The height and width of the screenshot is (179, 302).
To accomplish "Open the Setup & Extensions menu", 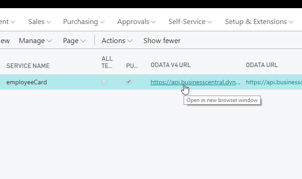I will pos(259,22).
